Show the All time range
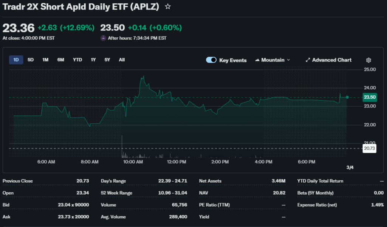The height and width of the screenshot is (227, 387). point(122,60)
